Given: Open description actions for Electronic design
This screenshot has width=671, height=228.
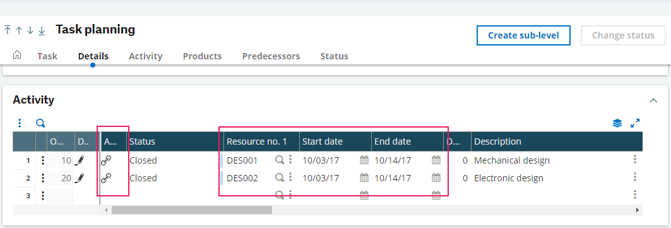Looking at the screenshot, I should tap(635, 177).
